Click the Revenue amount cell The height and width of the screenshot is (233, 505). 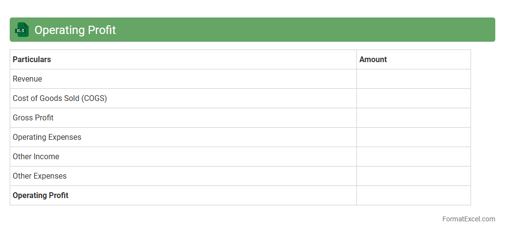[413, 79]
